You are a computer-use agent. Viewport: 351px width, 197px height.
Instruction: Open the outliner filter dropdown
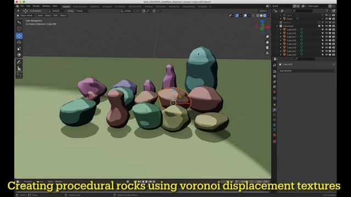328,11
